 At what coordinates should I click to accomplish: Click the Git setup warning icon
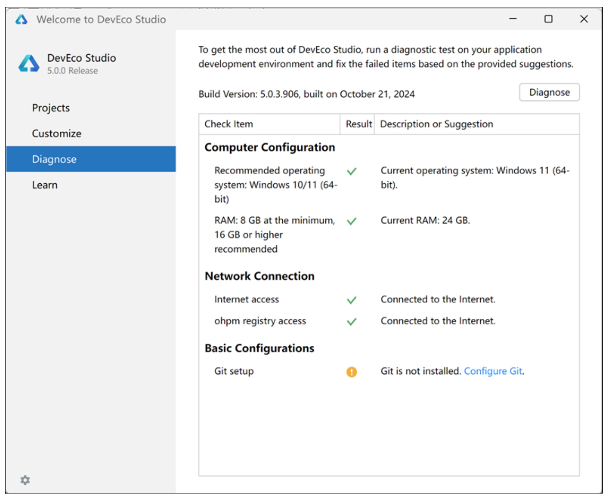[x=352, y=372]
